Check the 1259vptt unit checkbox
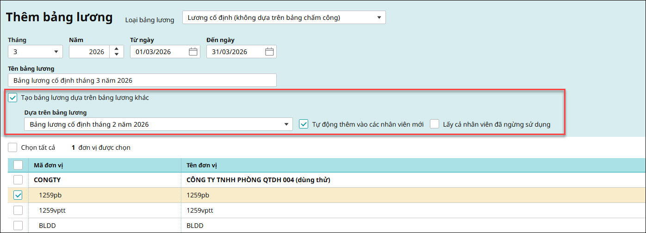The image size is (646, 233). tap(18, 210)
